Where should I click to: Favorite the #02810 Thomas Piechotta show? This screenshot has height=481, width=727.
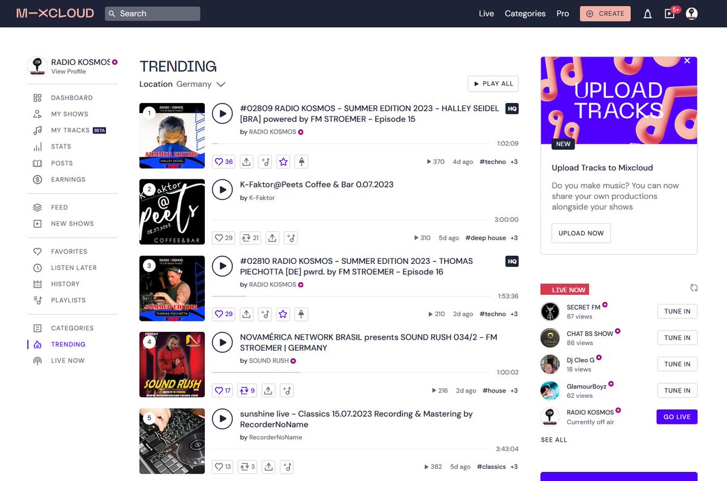coord(224,314)
